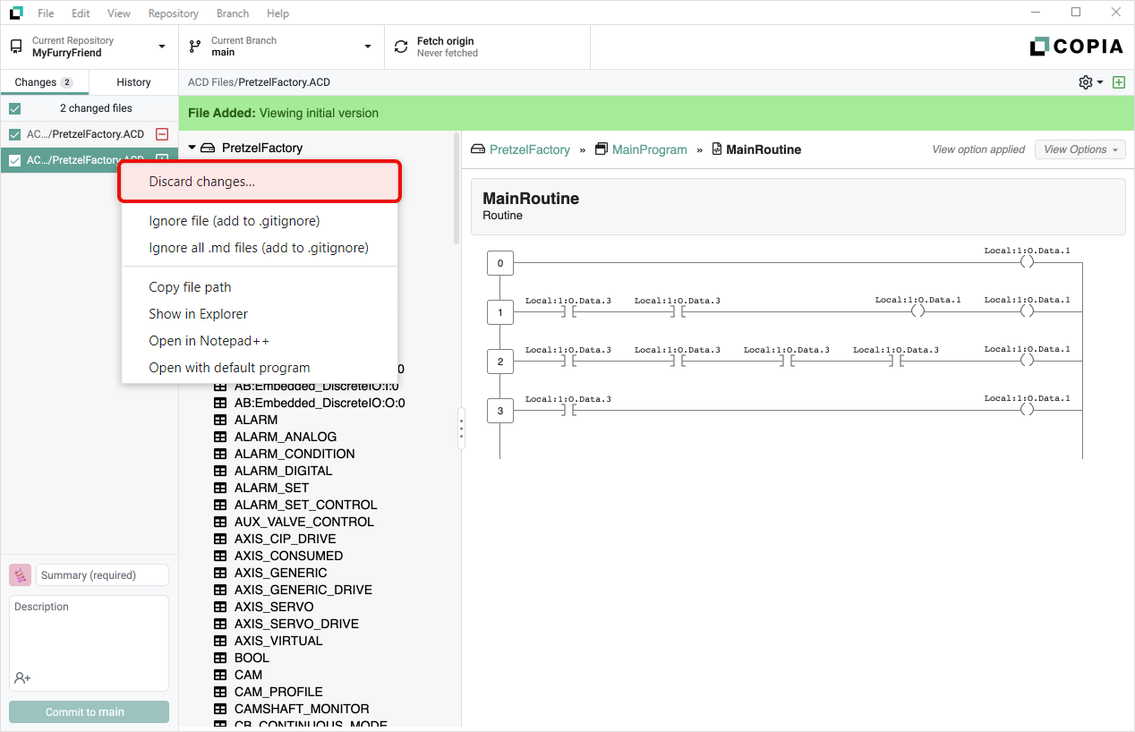Click the Copia logo in top-left corner
Image resolution: width=1135 pixels, height=732 pixels.
[x=16, y=13]
